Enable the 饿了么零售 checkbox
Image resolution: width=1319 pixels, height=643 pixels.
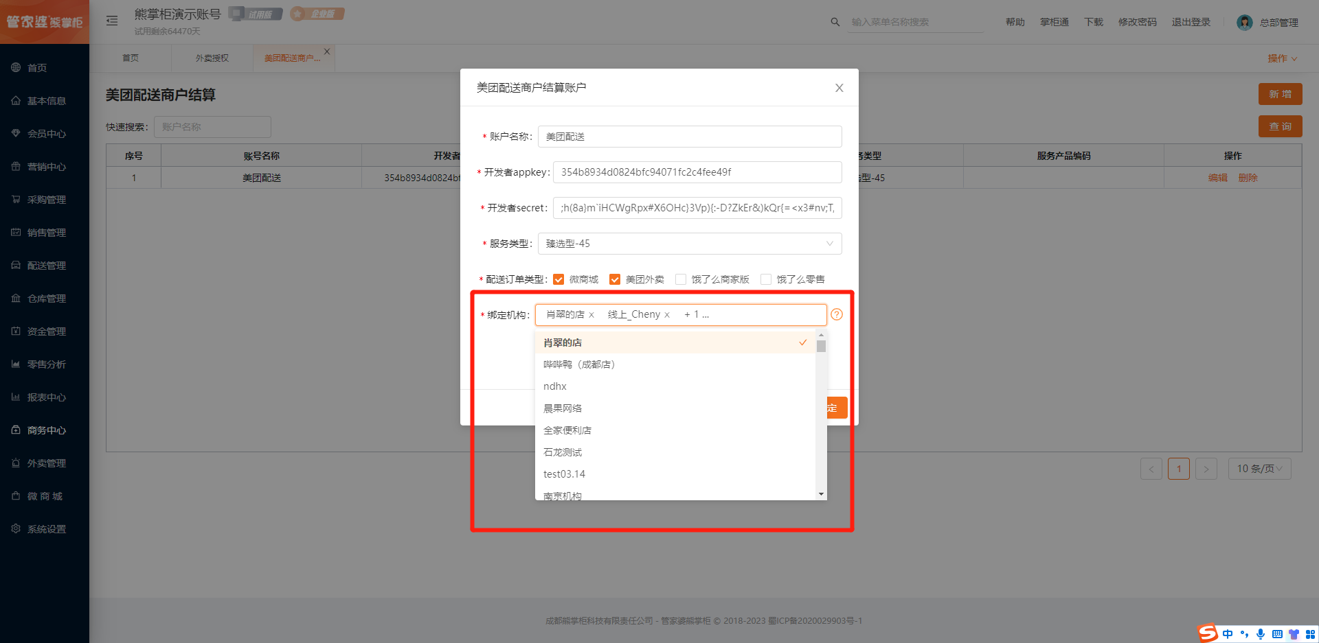click(766, 279)
